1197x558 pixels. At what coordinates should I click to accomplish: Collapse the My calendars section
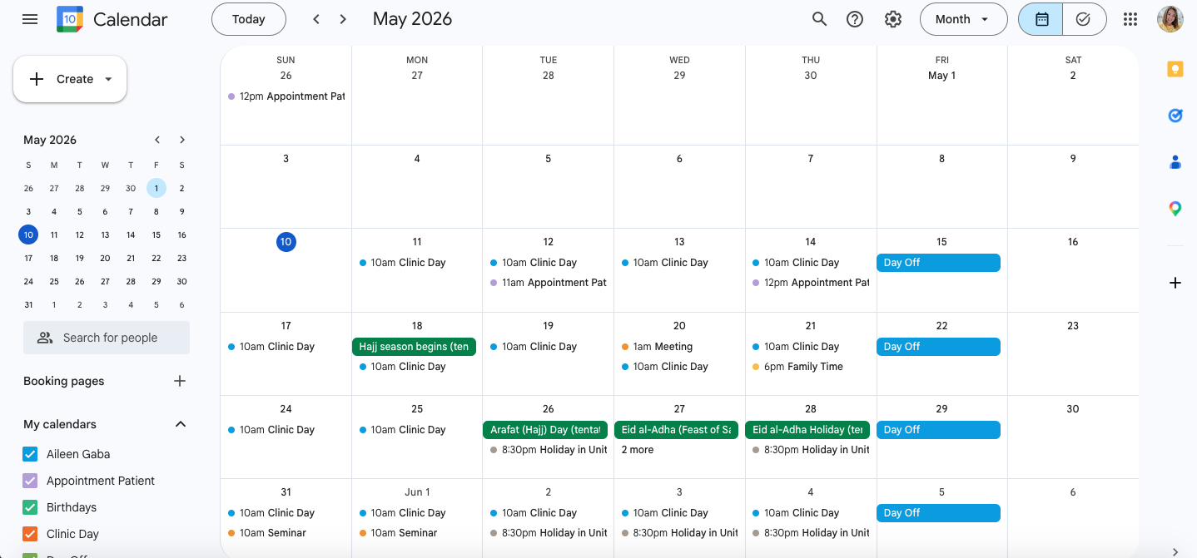coord(181,424)
